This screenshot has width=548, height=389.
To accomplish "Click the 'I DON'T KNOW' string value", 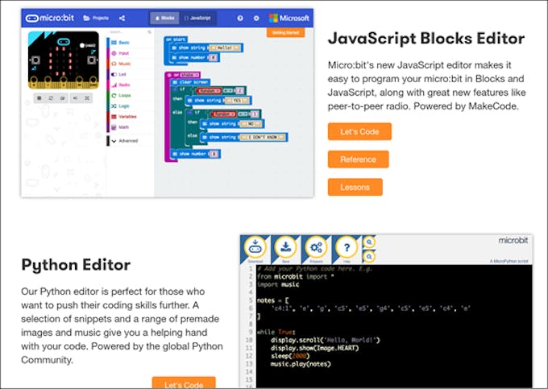I will click(263, 137).
